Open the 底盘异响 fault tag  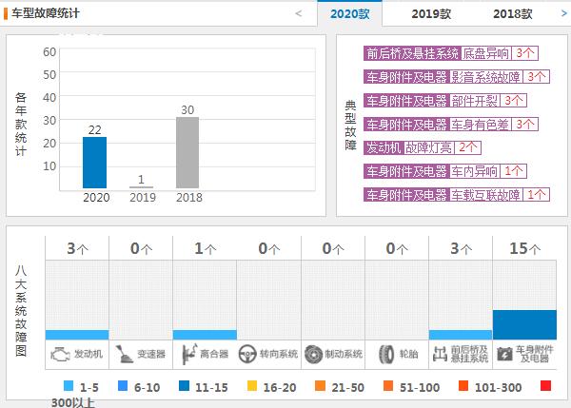pos(485,53)
